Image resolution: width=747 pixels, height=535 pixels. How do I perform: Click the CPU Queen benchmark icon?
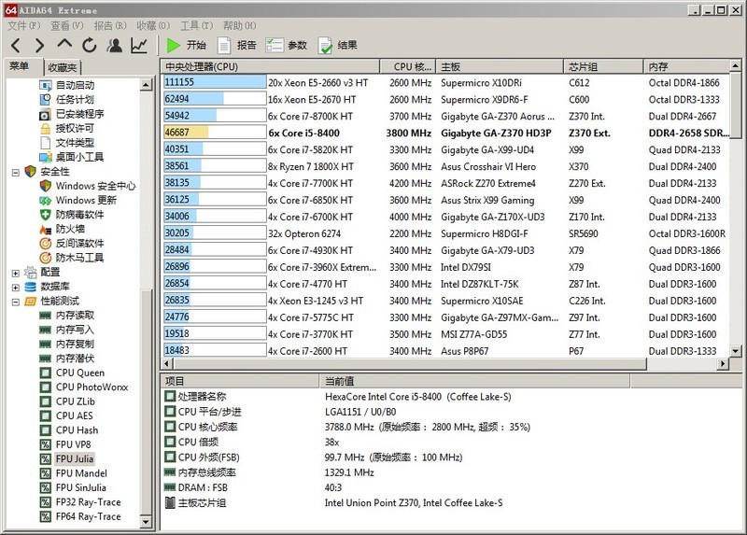pyautogui.click(x=45, y=373)
